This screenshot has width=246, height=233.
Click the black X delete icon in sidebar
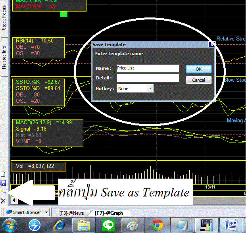click(3, 201)
